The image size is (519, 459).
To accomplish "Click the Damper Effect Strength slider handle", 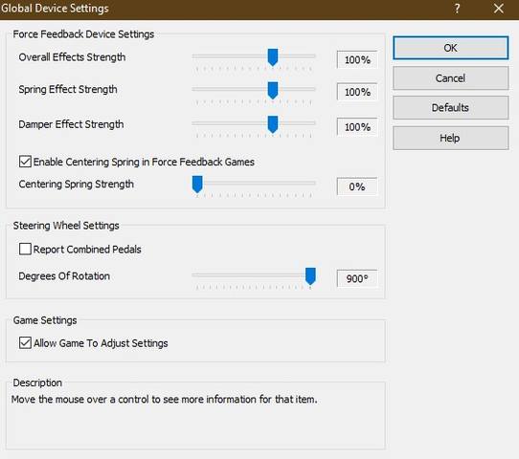I will tap(273, 124).
